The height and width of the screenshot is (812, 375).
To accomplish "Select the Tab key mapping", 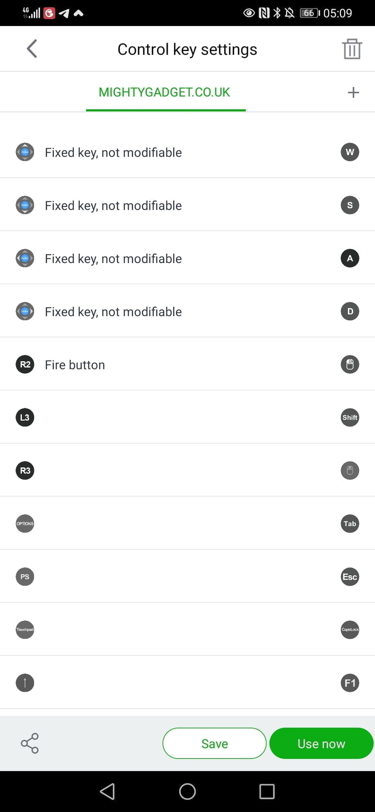I will [350, 524].
